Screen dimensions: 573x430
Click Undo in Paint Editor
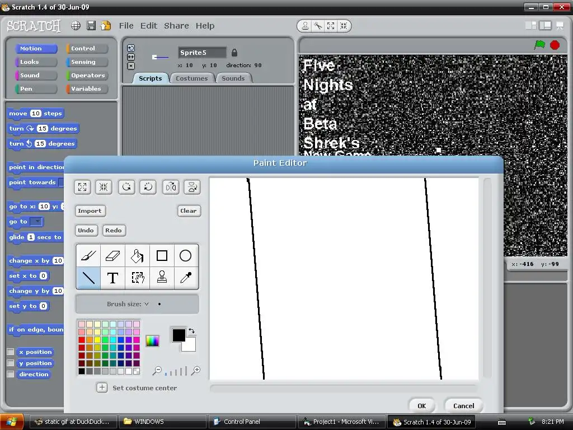tap(86, 230)
